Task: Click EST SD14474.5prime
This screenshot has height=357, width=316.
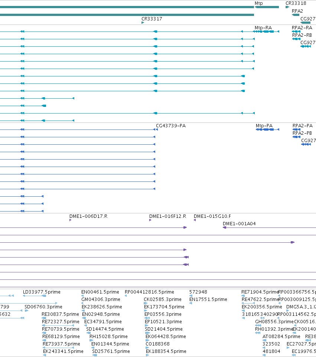Action: pos(105,329)
